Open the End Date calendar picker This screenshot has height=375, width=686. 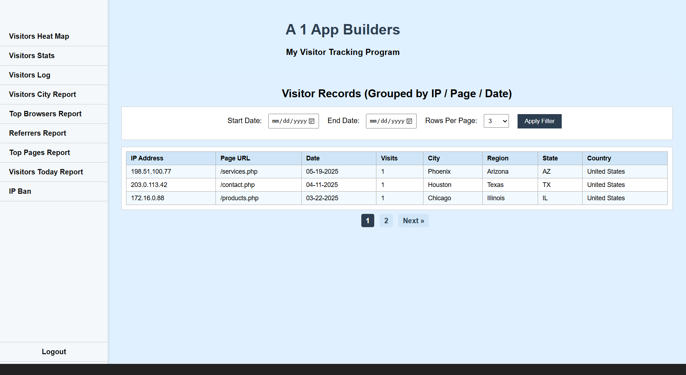click(409, 121)
